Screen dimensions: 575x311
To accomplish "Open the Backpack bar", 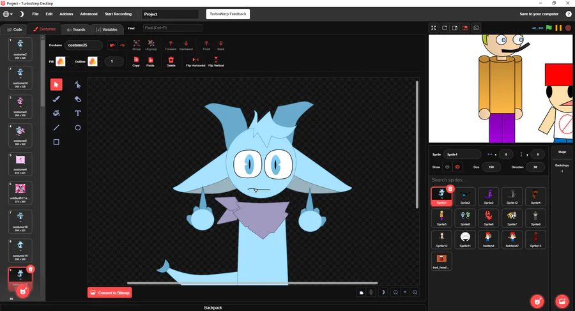I will coord(213,308).
